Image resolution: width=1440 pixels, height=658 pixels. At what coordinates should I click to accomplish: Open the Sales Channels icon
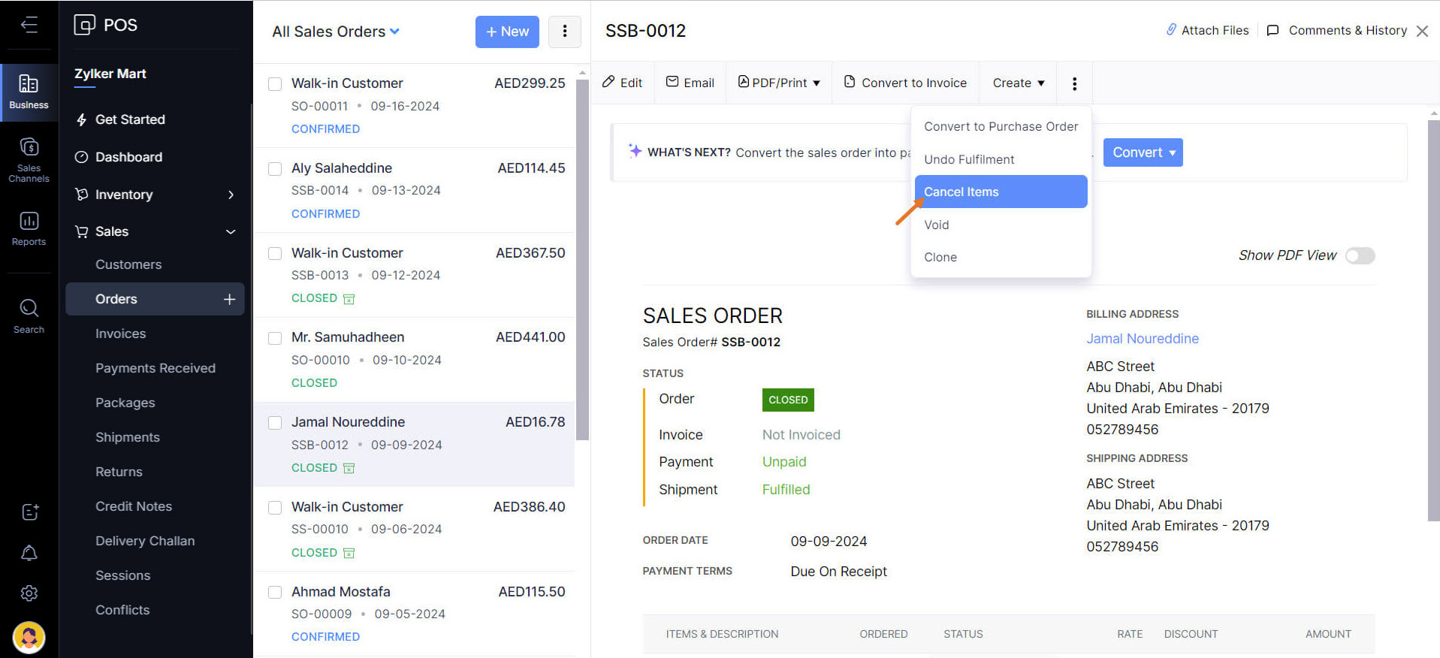(x=29, y=158)
